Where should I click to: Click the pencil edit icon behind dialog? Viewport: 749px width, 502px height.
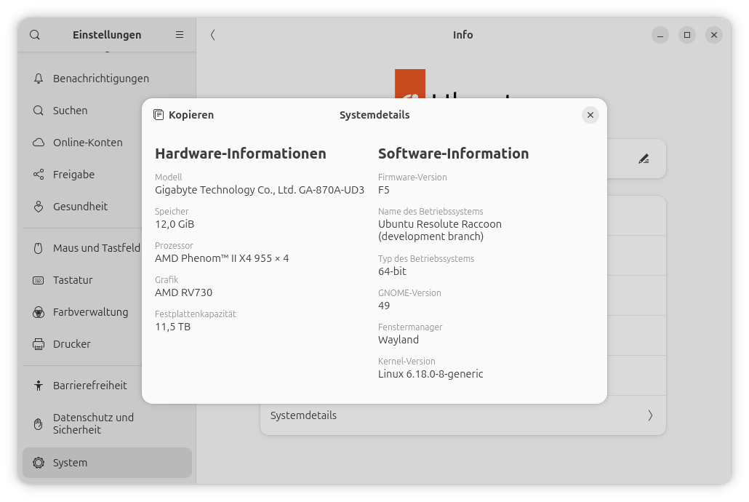click(x=644, y=159)
